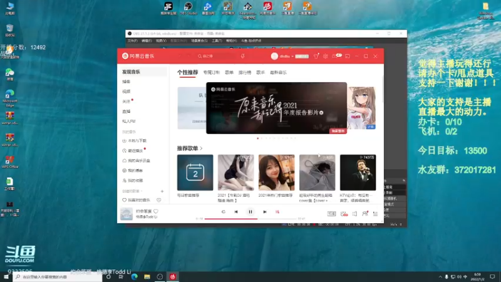Image resolution: width=501 pixels, height=282 pixels.
Task: Open the 2021 annual report banner
Action: pyautogui.click(x=276, y=108)
